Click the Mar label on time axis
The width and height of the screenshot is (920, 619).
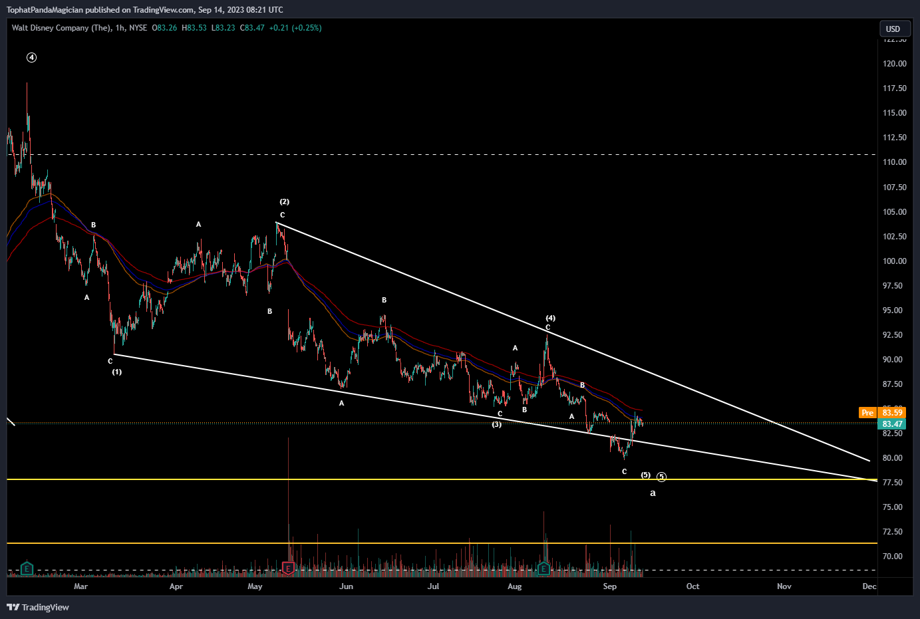point(80,586)
